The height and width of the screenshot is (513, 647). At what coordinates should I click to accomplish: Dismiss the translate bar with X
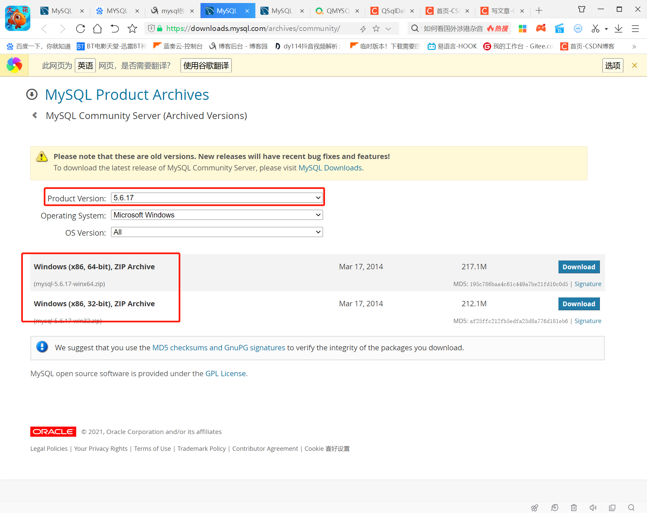(x=635, y=66)
